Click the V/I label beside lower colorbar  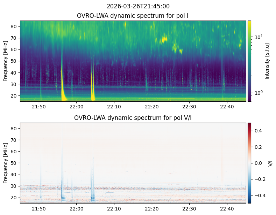point(270,163)
